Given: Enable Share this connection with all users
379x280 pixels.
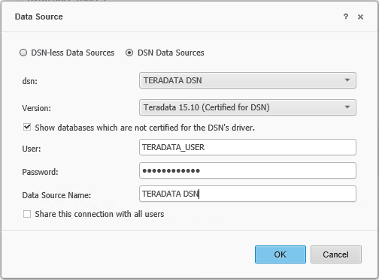Looking at the screenshot, I should pos(27,214).
